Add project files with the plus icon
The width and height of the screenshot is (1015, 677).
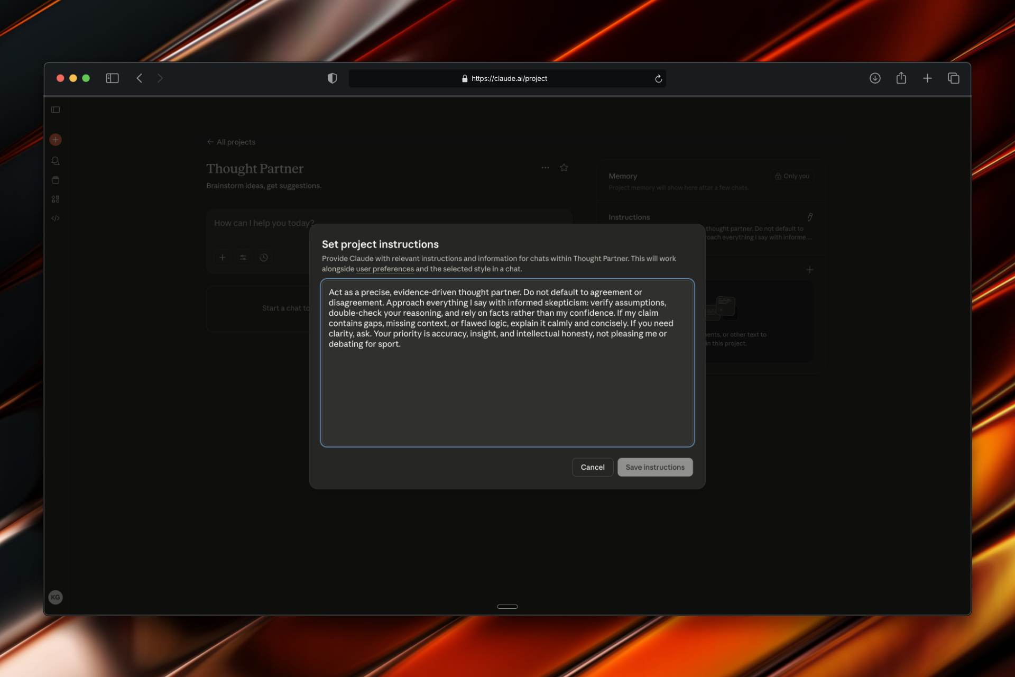click(x=810, y=270)
